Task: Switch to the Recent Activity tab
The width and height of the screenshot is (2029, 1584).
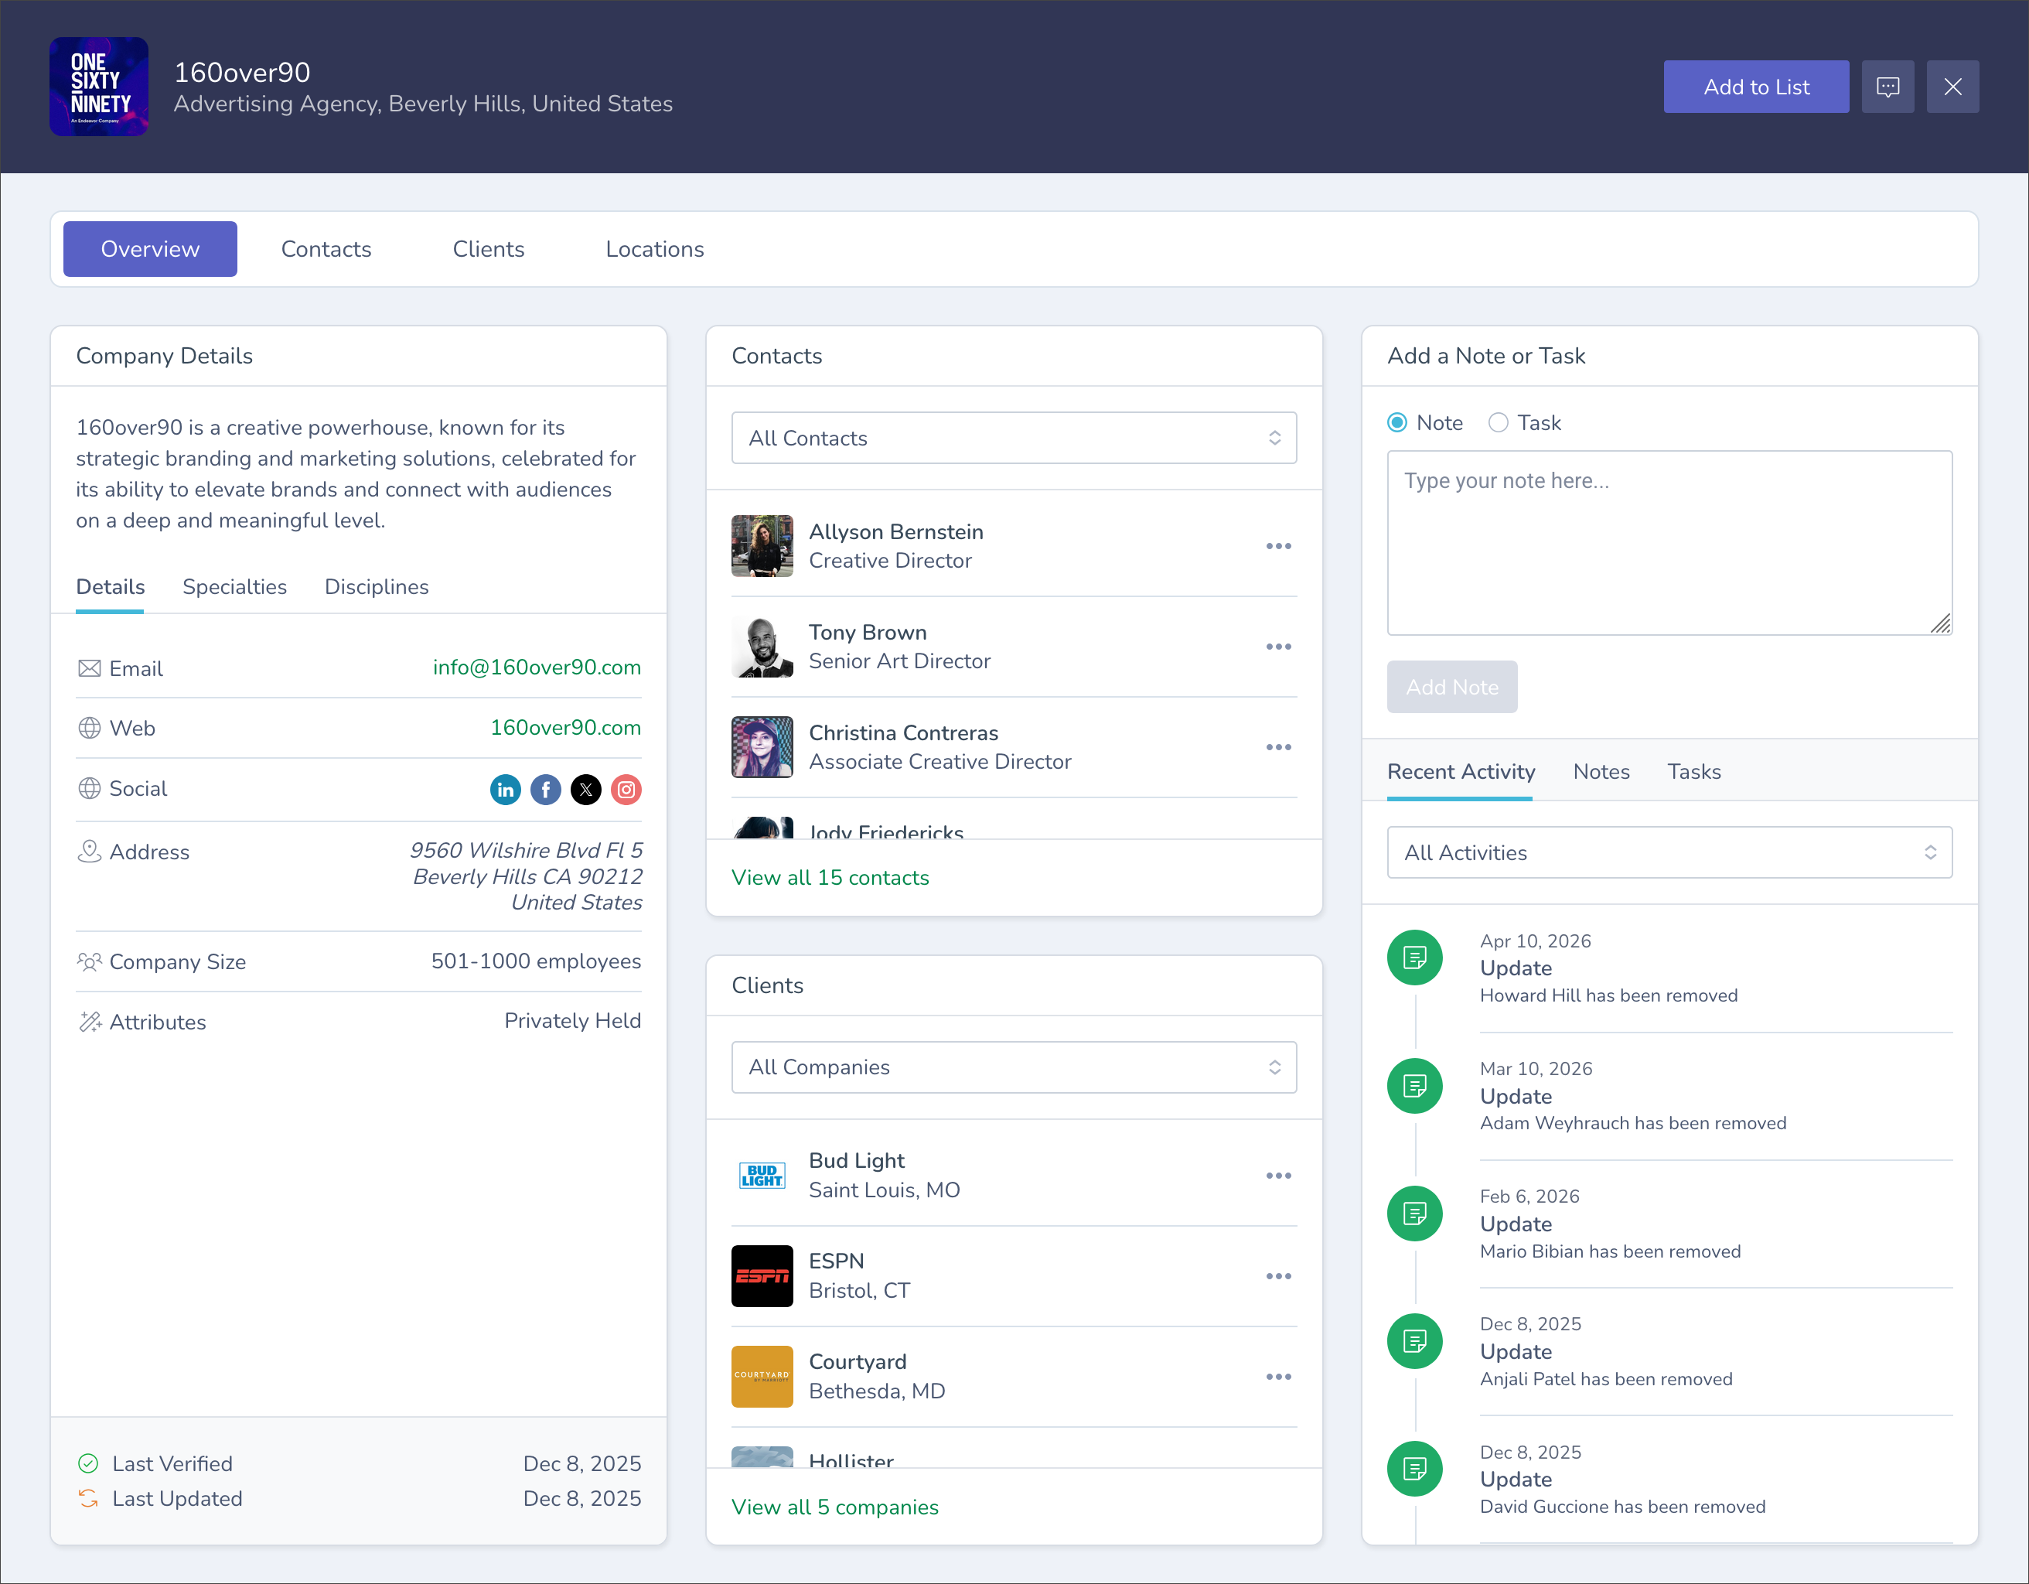Action: tap(1461, 772)
